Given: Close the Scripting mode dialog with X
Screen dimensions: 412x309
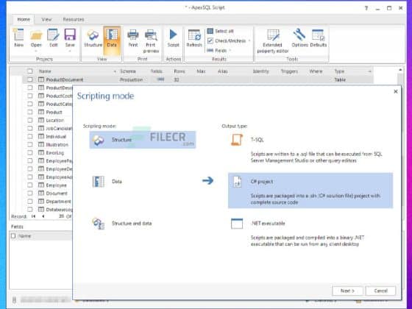Looking at the screenshot, I should (x=396, y=91).
